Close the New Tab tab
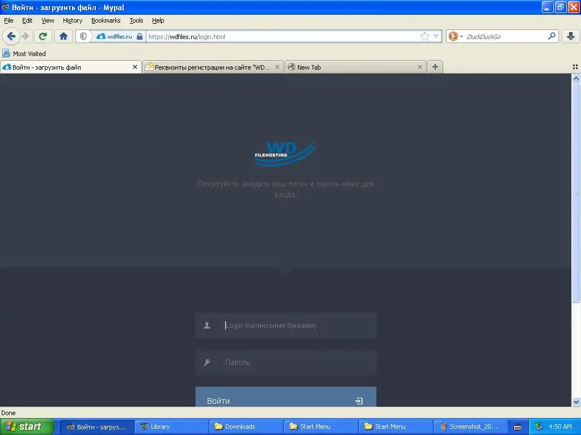Viewport: 581px width, 435px height. click(x=419, y=67)
